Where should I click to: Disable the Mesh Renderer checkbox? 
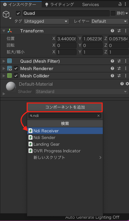pos(16,68)
